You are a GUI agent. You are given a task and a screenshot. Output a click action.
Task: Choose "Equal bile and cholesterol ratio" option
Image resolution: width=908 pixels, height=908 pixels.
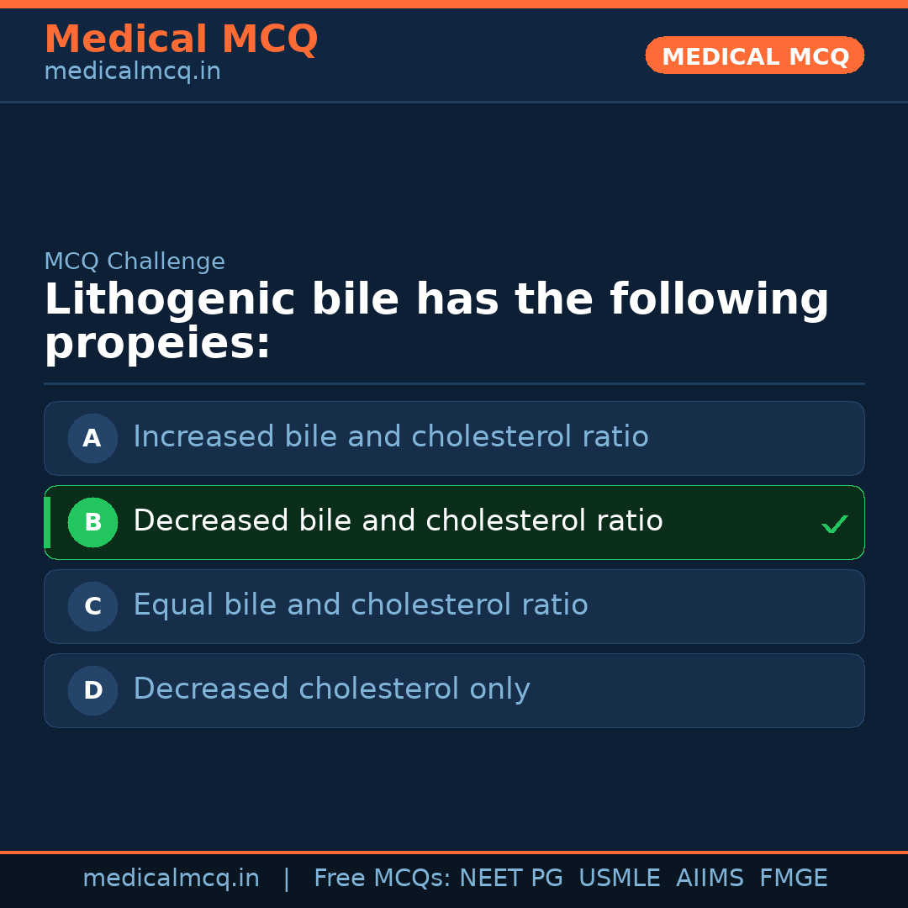[x=360, y=605]
